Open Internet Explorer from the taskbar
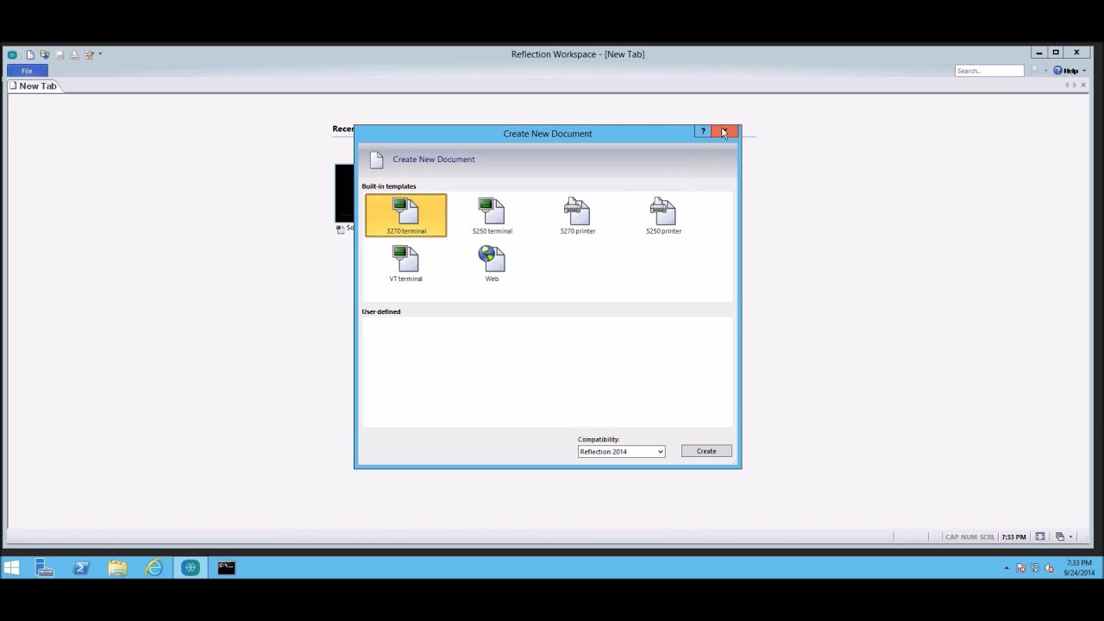Viewport: 1104px width, 621px height. tap(154, 568)
